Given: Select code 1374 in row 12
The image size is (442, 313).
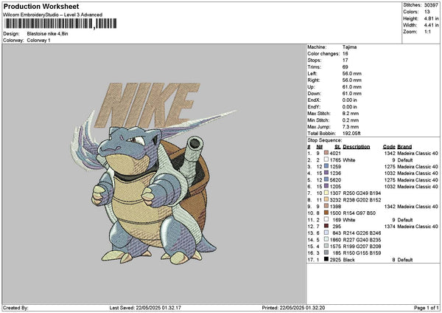Looking at the screenshot, I should coord(390,227).
